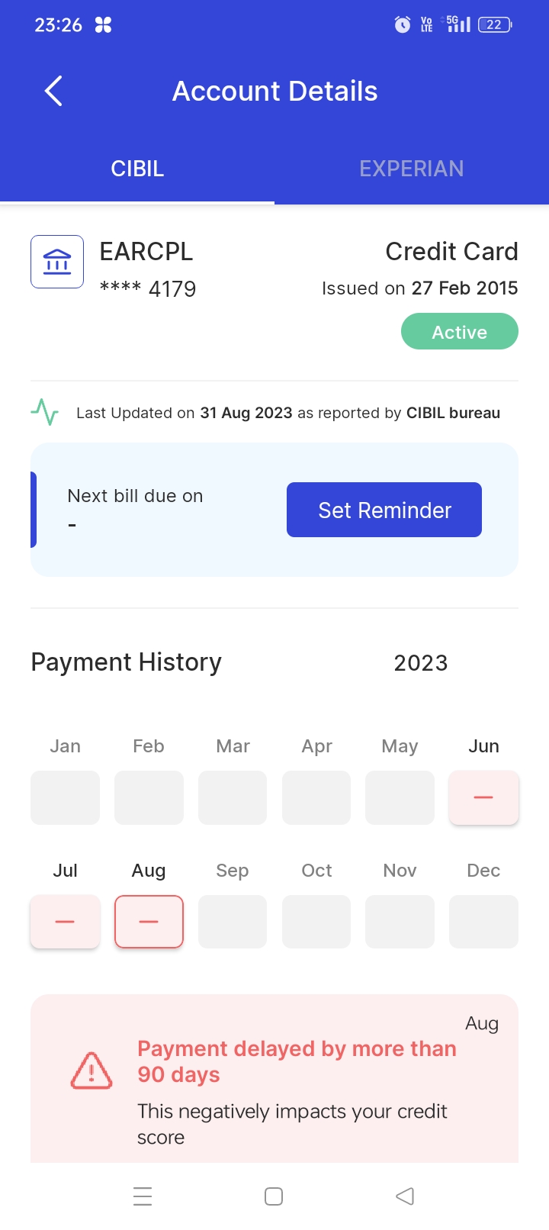The image size is (549, 1230).
Task: Select the Jun payment history box
Action: tap(483, 797)
